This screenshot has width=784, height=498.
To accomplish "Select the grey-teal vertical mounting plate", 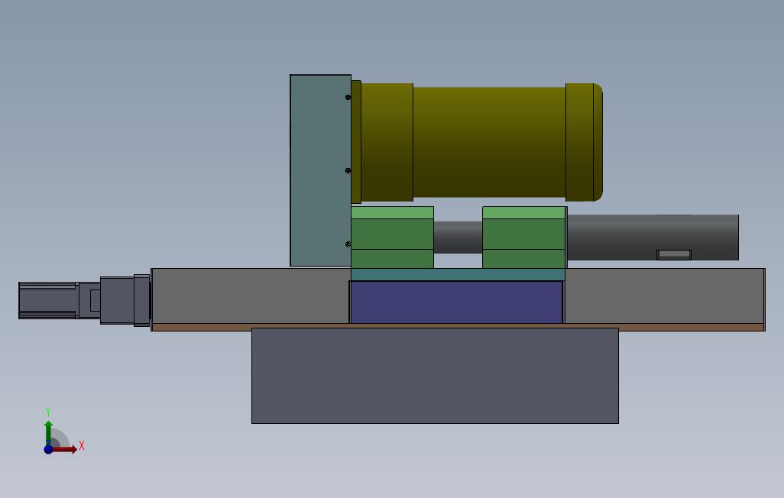I will (320, 170).
